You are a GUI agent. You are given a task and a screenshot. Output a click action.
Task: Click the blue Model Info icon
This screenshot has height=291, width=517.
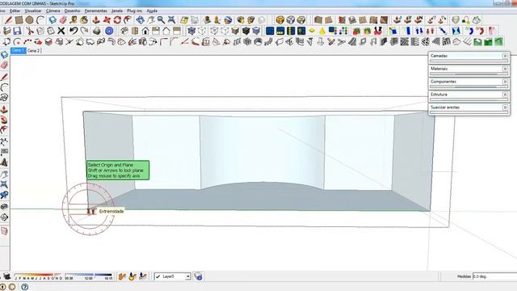point(109,31)
